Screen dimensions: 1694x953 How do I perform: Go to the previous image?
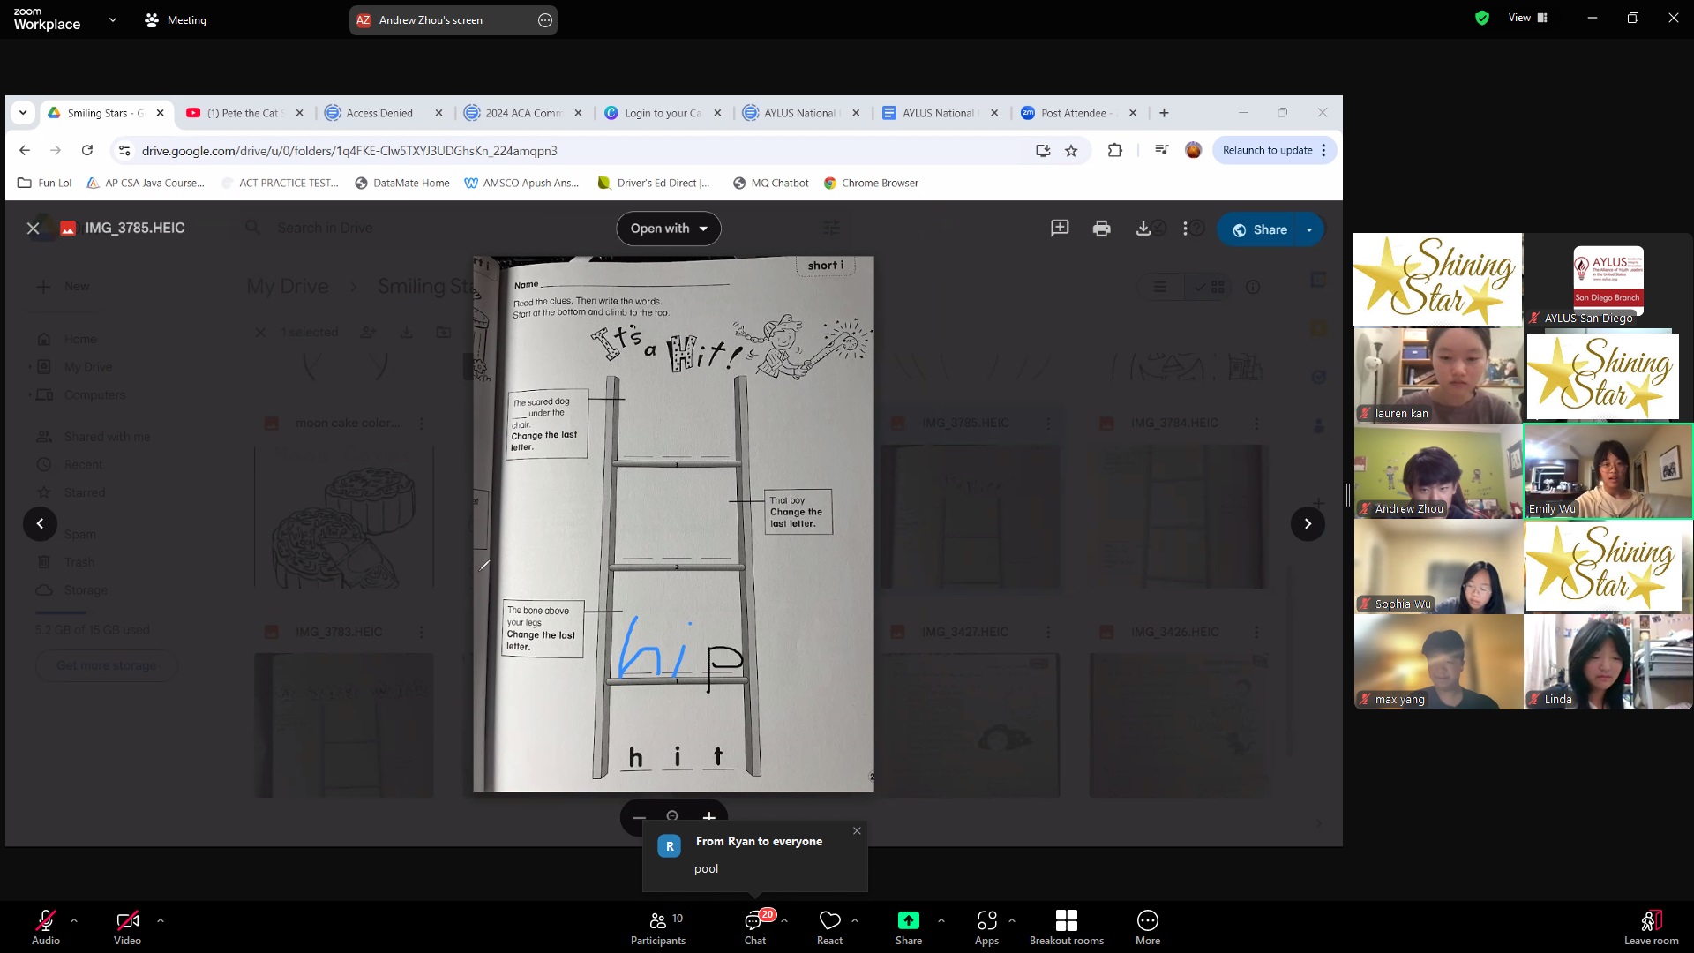pos(40,523)
